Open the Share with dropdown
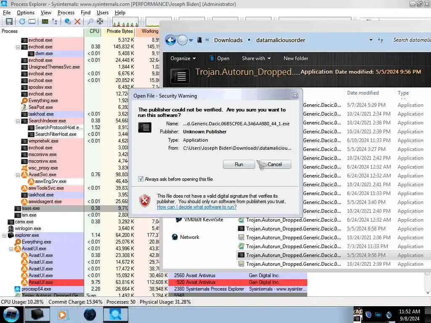431x323 pixels. (256, 58)
